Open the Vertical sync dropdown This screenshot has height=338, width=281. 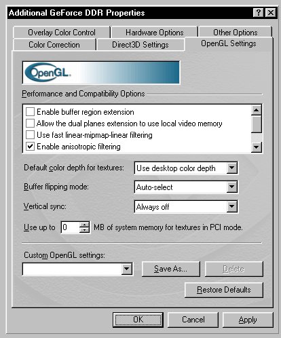[x=232, y=206]
